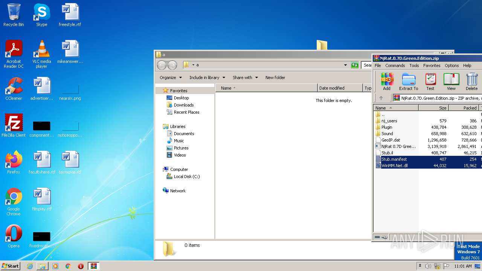Open Google Chrome desktop shortcut

click(14, 202)
